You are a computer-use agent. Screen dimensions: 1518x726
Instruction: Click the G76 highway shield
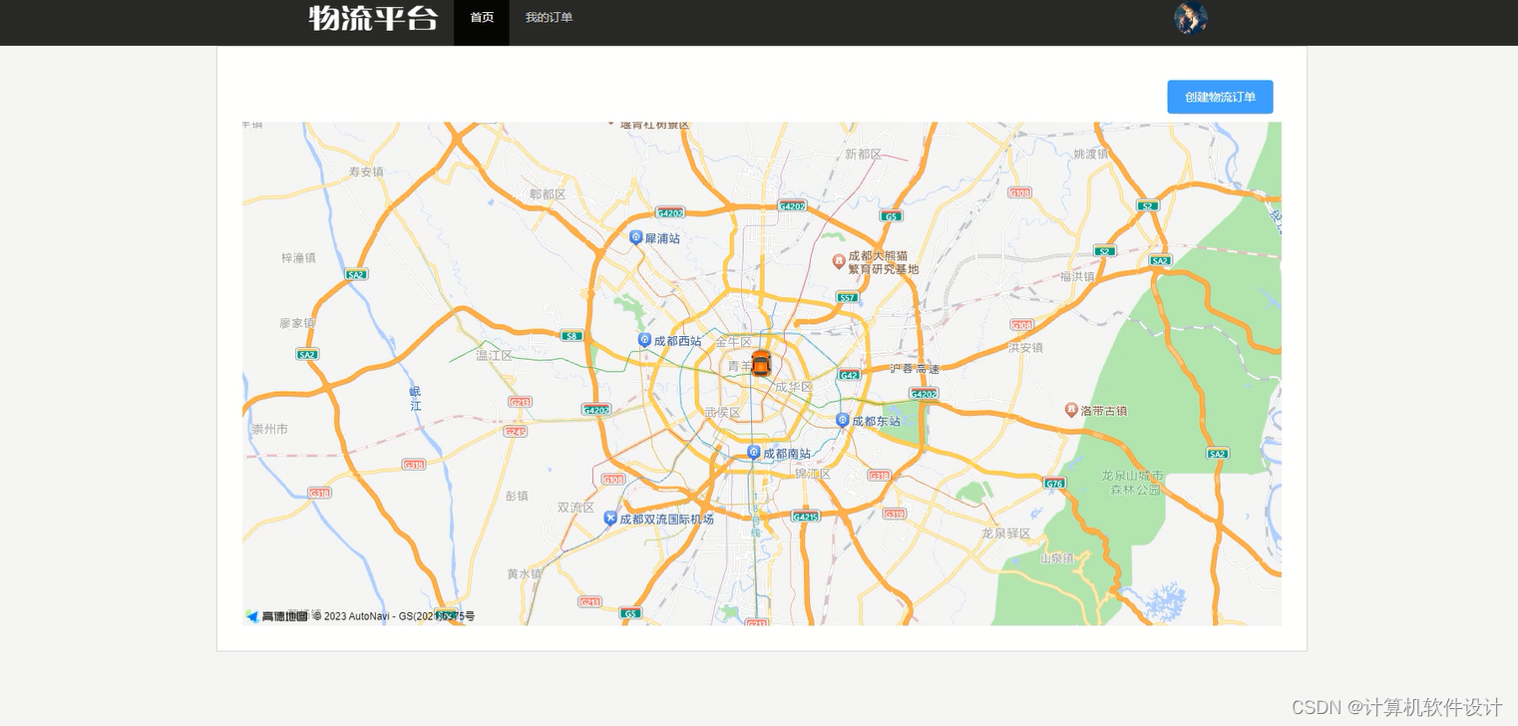[x=1054, y=483]
